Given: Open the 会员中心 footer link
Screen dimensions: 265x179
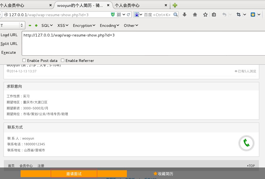Looking at the screenshot, I should pos(26,166).
